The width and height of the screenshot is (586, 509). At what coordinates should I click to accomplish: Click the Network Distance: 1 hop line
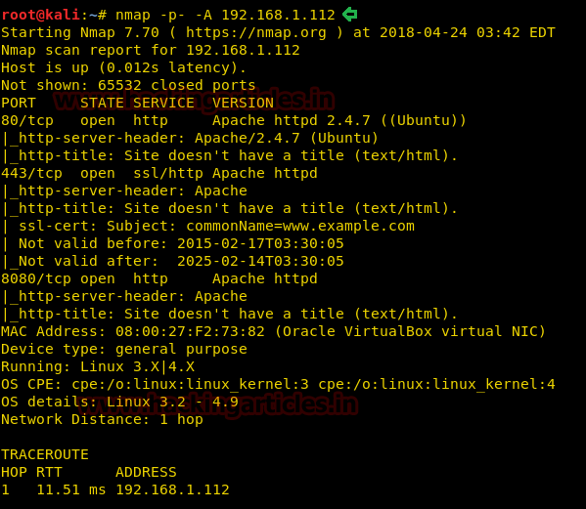click(x=102, y=419)
